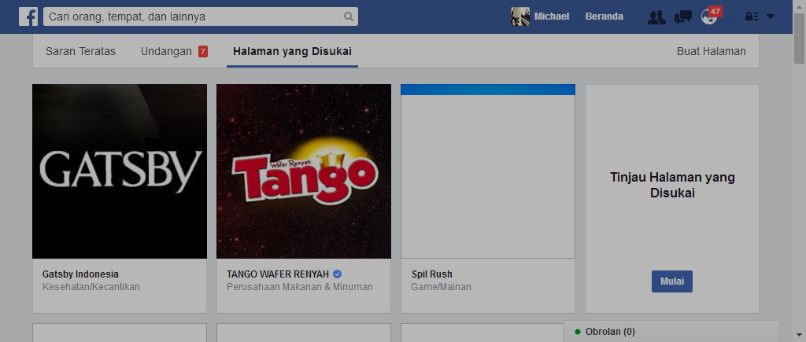This screenshot has width=806, height=342.
Task: Open Michael's profile link
Action: pos(552,17)
